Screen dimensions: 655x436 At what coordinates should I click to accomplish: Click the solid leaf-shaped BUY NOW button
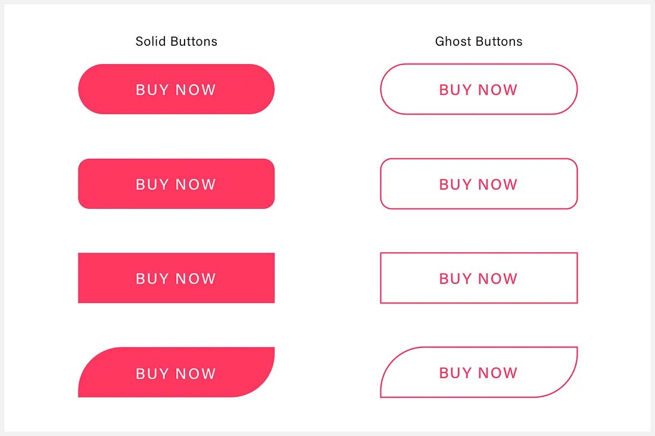[176, 372]
